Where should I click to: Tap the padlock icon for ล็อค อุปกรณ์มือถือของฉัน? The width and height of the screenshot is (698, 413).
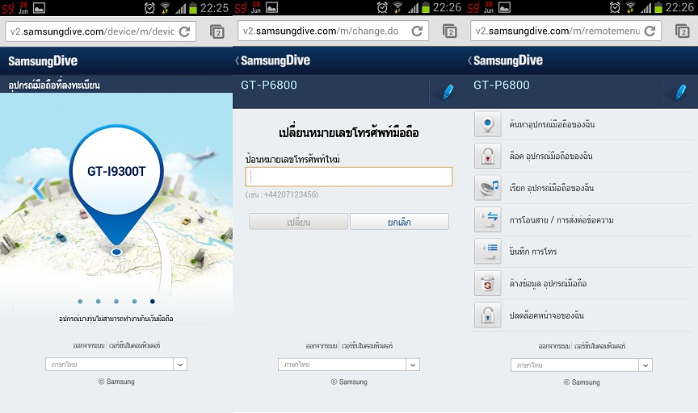[x=488, y=156]
